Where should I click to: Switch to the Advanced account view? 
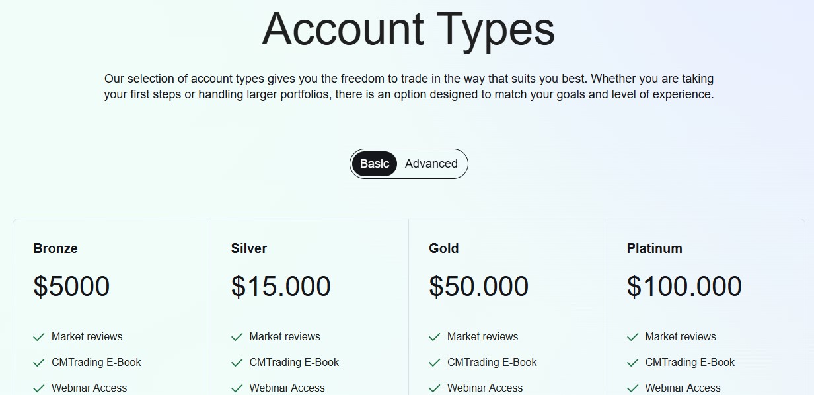click(x=431, y=163)
